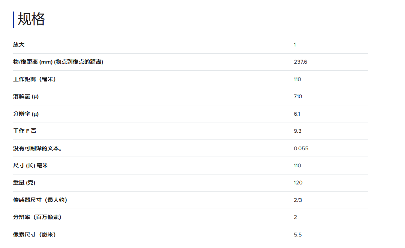The height and width of the screenshot is (248, 405).
Task: Click the 0.055 value
Action: [301, 149]
